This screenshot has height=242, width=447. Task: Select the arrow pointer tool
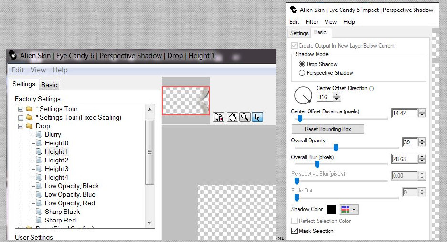[x=257, y=117]
